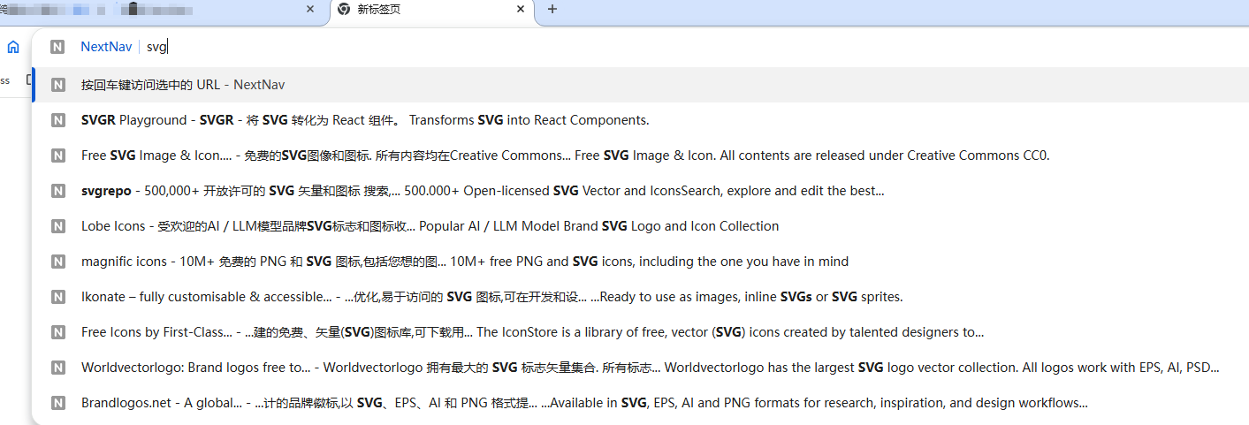Image resolution: width=1249 pixels, height=425 pixels.
Task: Click the Chrome favicon on the 新标签页 tab
Action: [344, 9]
